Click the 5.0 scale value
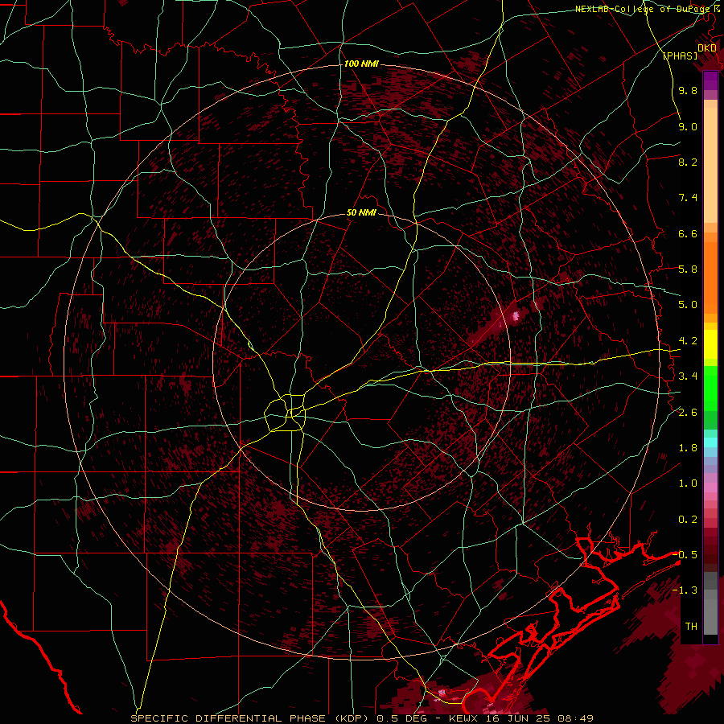 (x=688, y=305)
